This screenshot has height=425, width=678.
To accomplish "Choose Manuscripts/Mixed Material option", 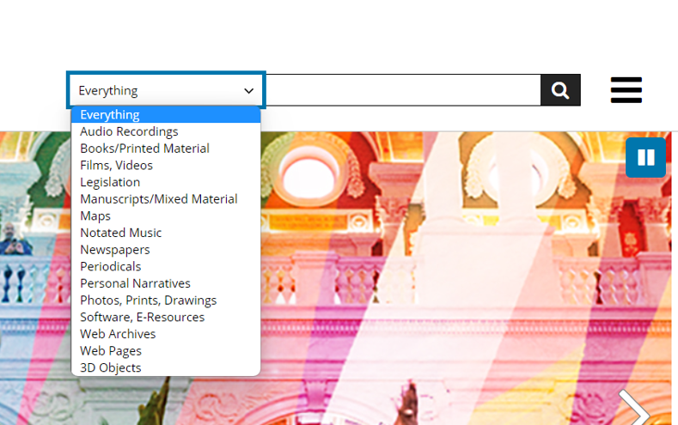I will 166,199.
